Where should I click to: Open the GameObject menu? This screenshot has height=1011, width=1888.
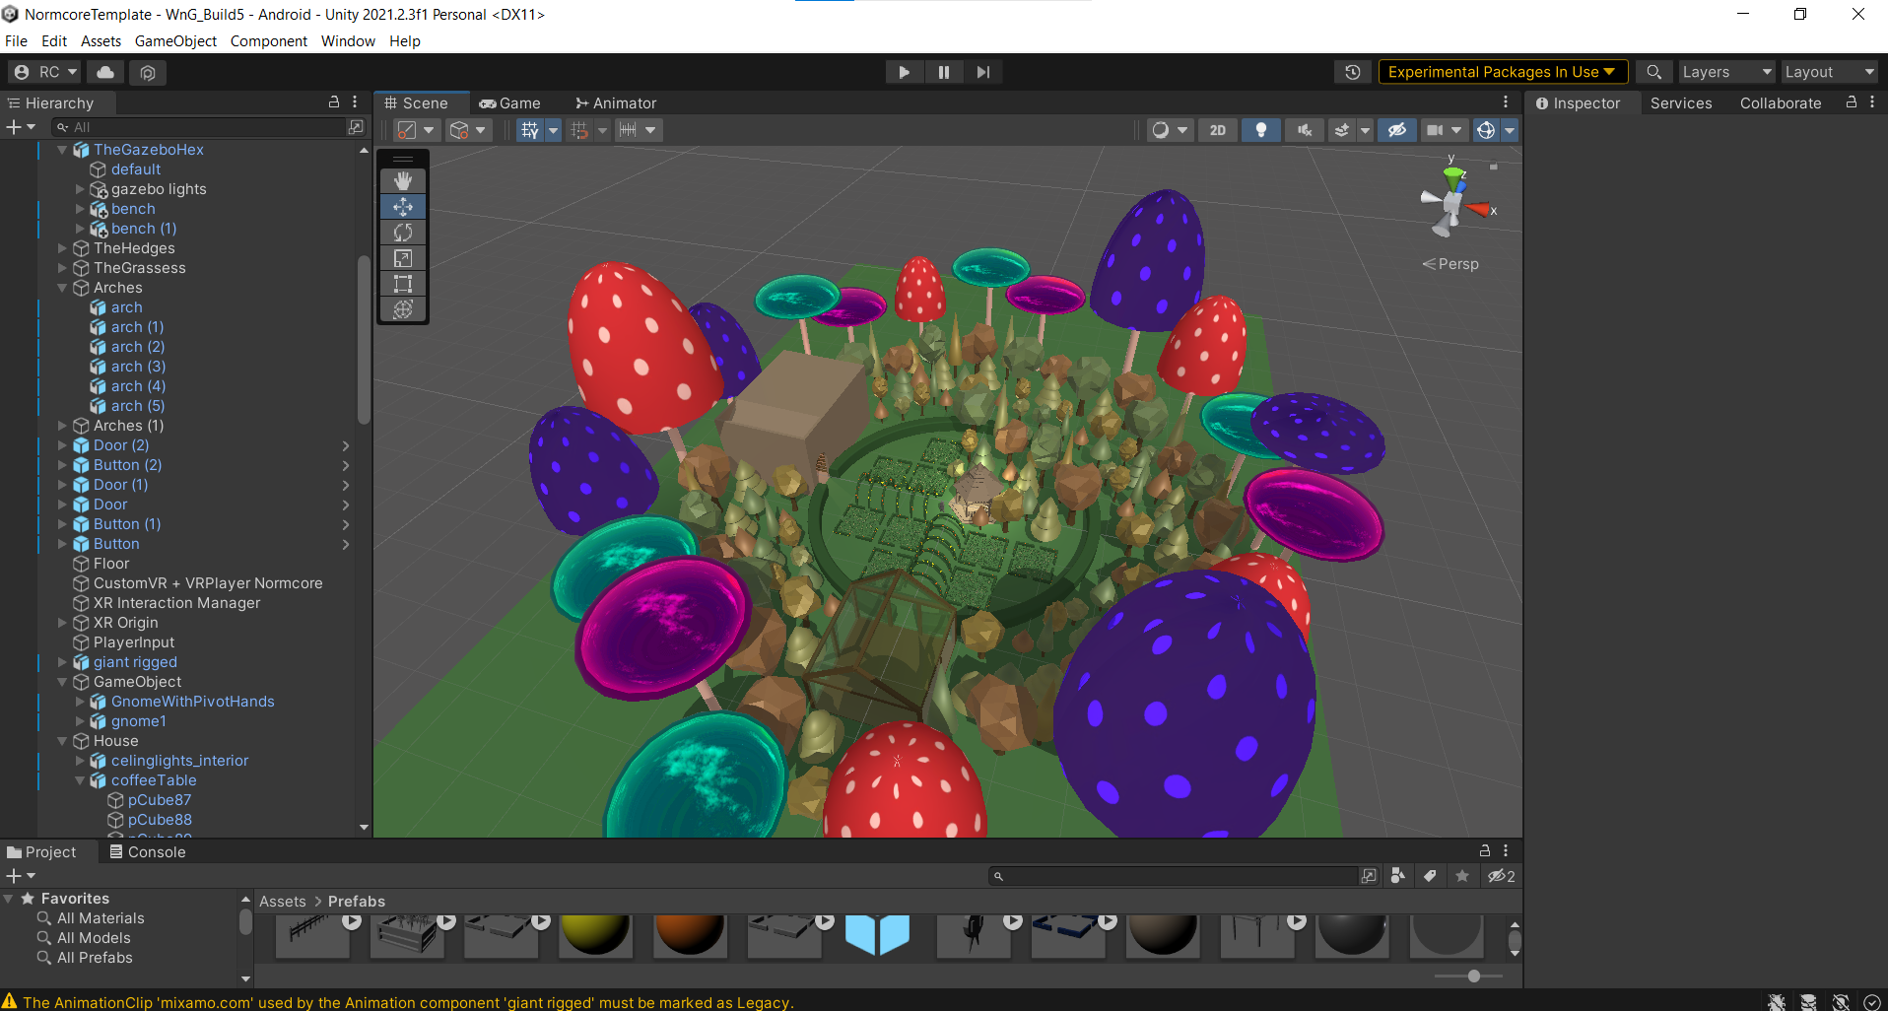[x=175, y=41]
